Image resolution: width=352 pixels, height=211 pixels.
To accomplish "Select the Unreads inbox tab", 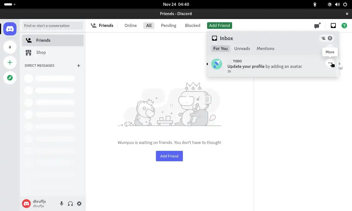I will (242, 49).
